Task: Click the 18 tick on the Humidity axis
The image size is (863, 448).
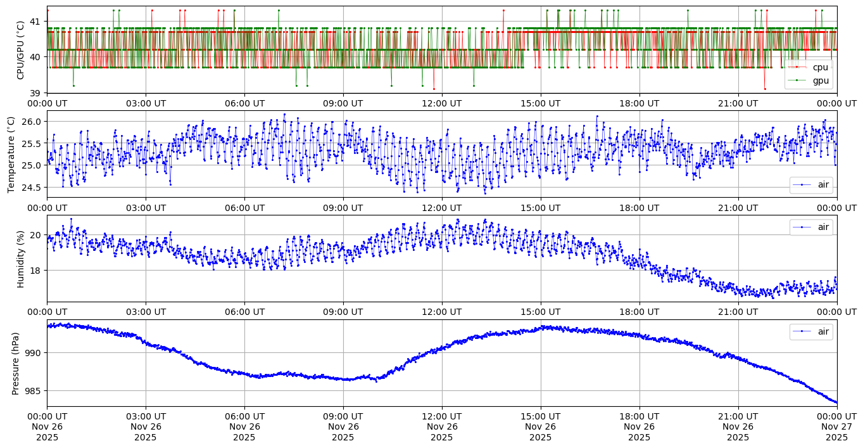Action: pos(36,271)
